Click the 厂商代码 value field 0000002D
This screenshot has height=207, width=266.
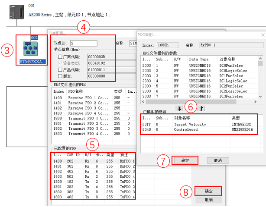pos(111,57)
